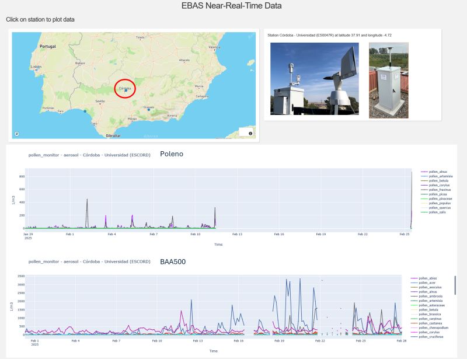Click the Poleno chart Time axis label
467x359 pixels.
tap(218, 245)
